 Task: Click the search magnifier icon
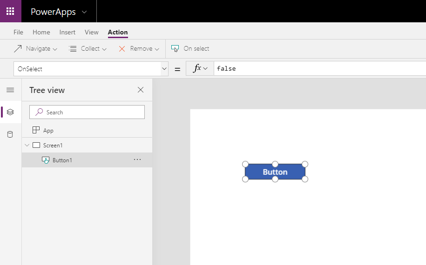point(39,112)
